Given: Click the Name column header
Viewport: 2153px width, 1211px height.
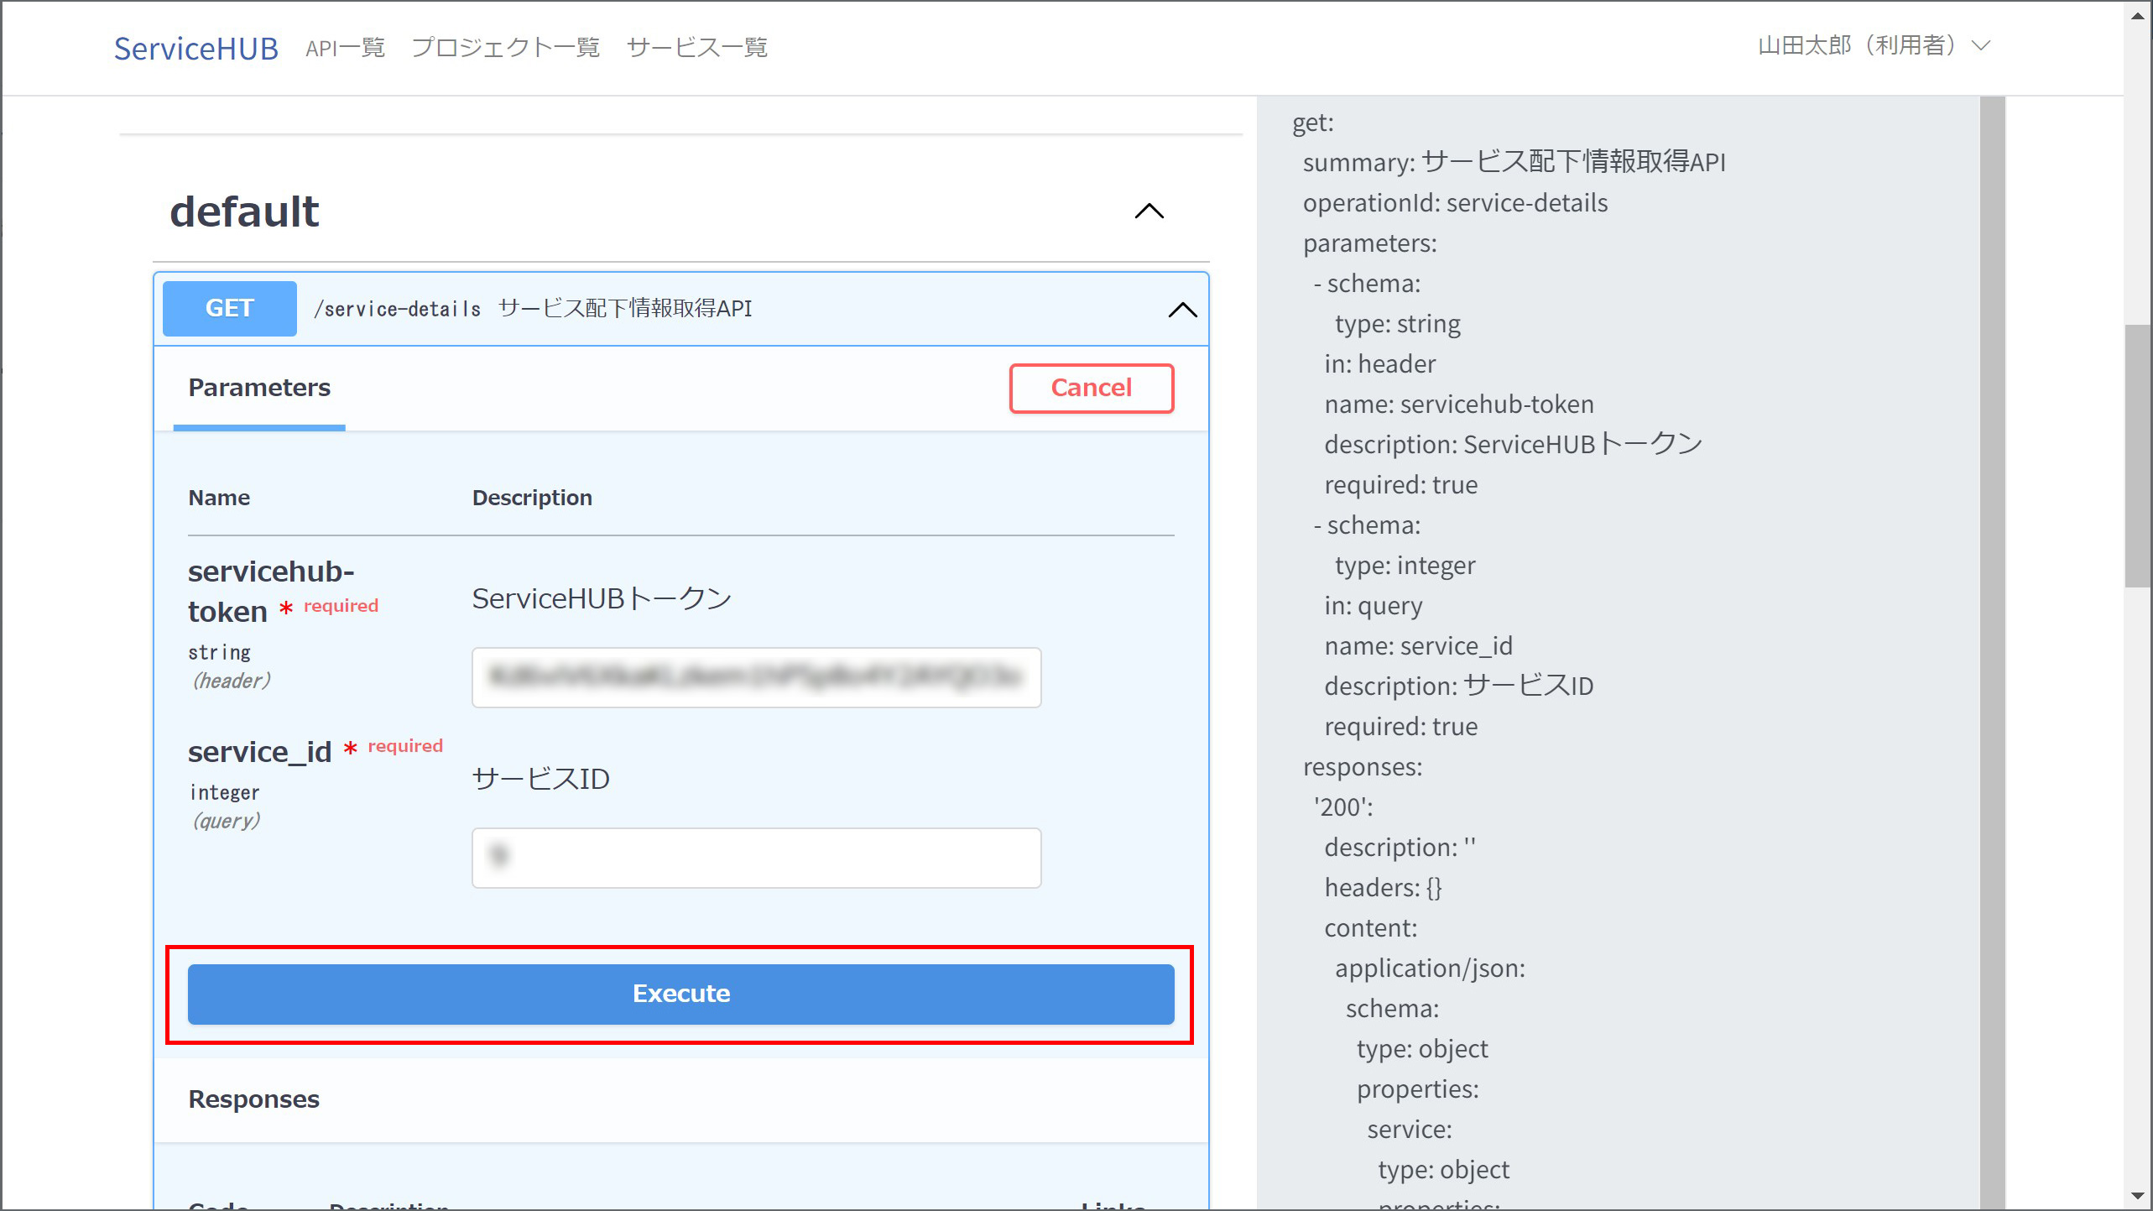Looking at the screenshot, I should click(x=219, y=498).
